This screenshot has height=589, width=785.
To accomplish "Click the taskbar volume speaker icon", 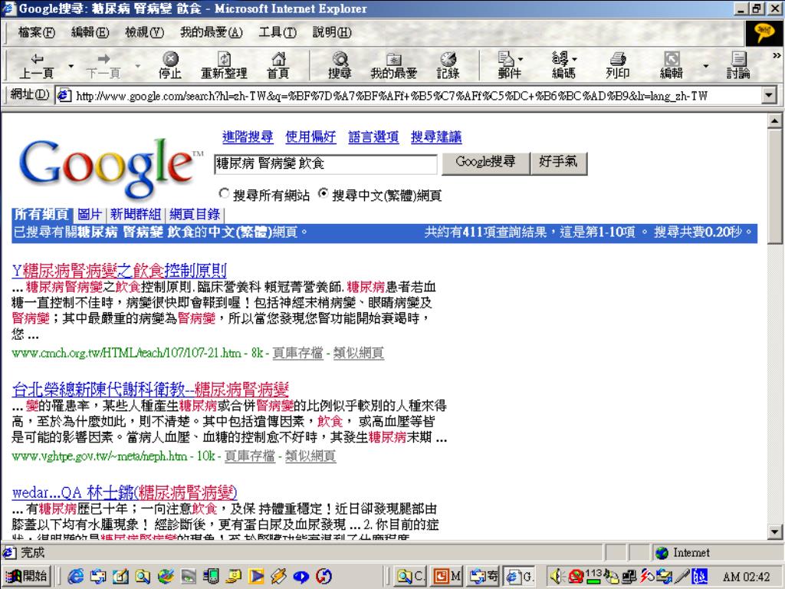I will click(x=557, y=577).
